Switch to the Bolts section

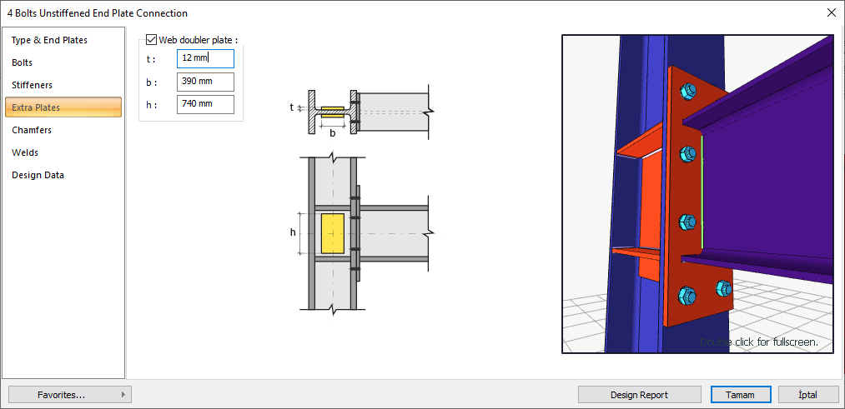tap(63, 63)
